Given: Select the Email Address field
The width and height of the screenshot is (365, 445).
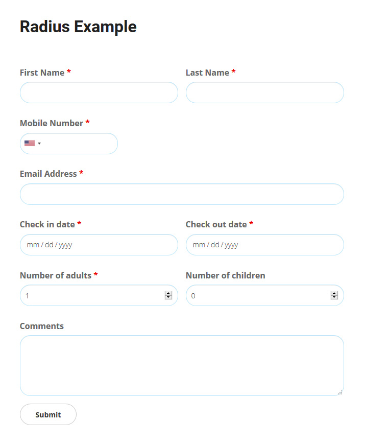Looking at the screenshot, I should coord(182,194).
